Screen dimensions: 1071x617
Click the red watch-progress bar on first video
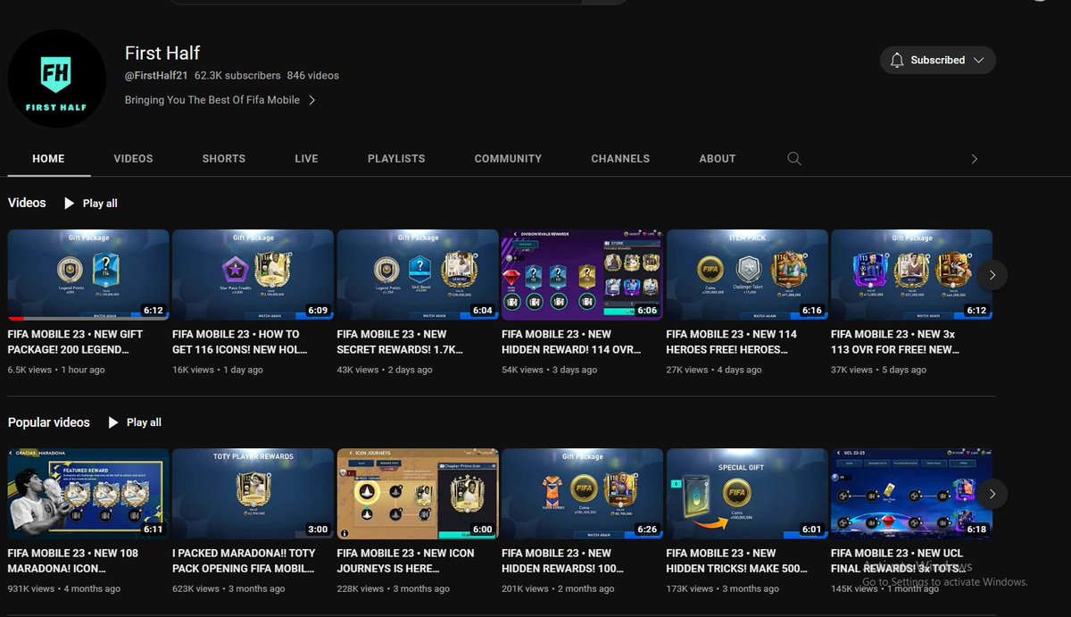tap(16, 319)
